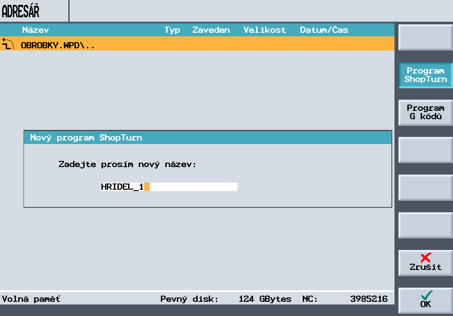Click the Pevný disk label in status bar
Viewport: 453px width, 316px height.
click(189, 299)
